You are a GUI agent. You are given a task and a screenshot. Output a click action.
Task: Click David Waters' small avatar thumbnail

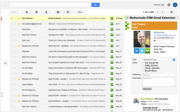136,100
